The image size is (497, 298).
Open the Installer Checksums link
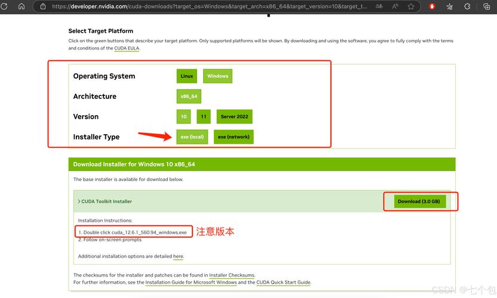232,275
